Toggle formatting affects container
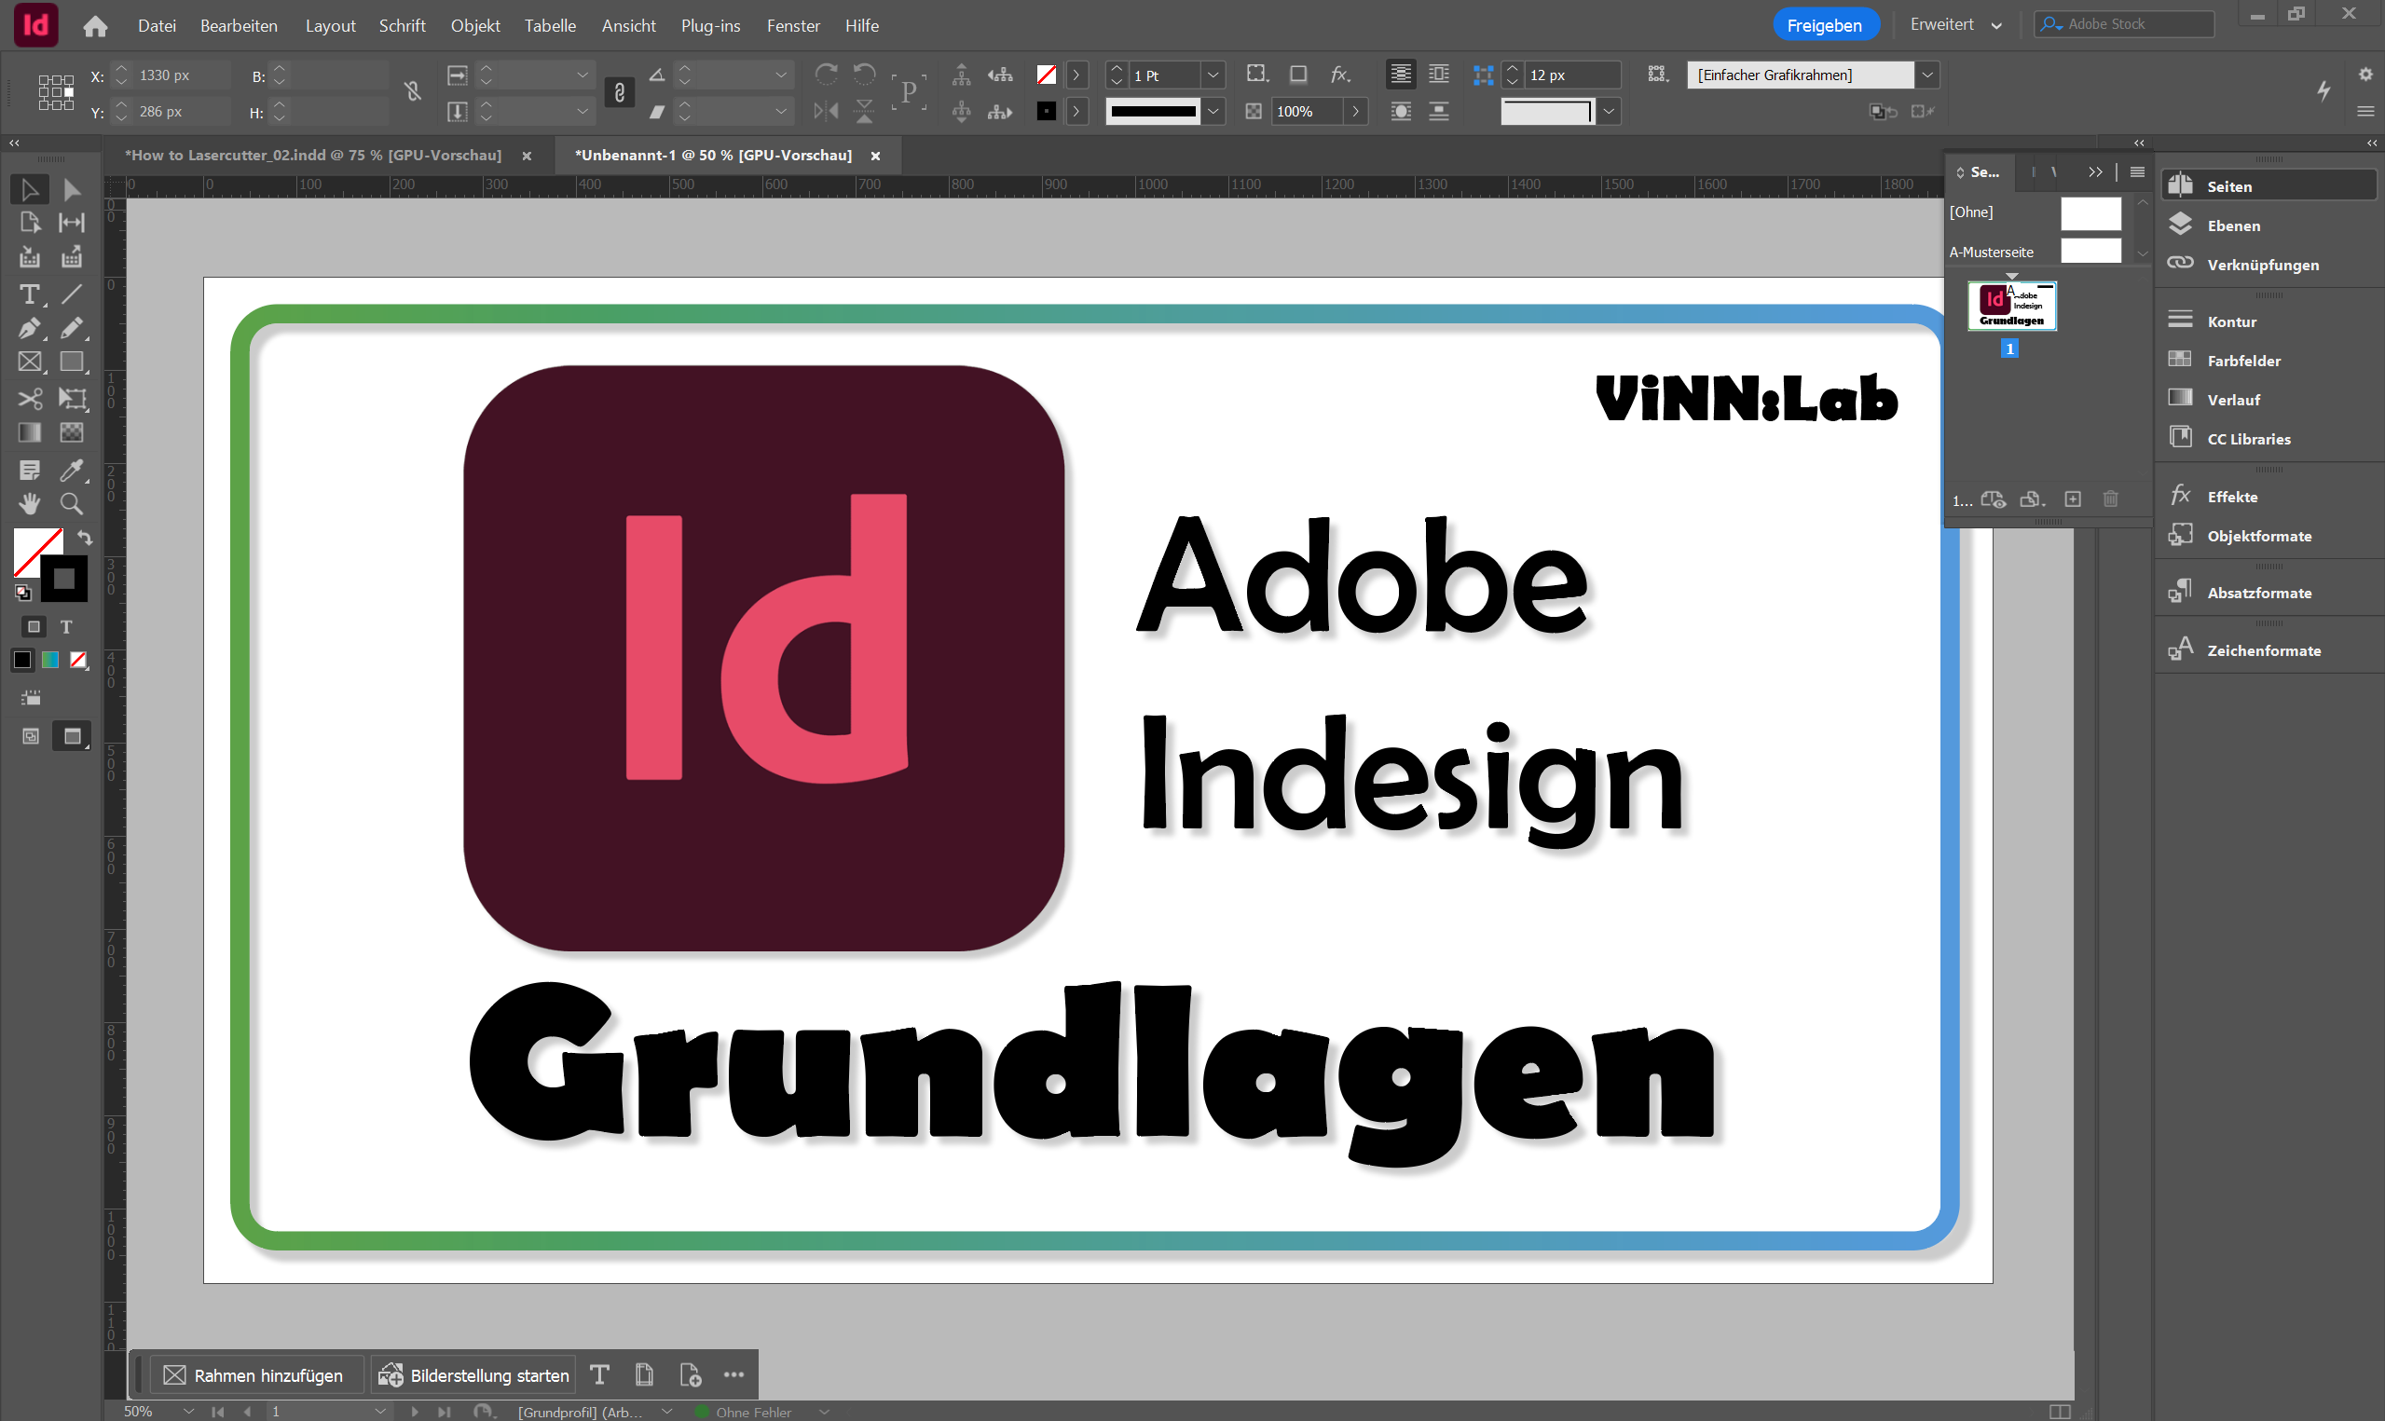2385x1421 pixels. click(x=34, y=626)
